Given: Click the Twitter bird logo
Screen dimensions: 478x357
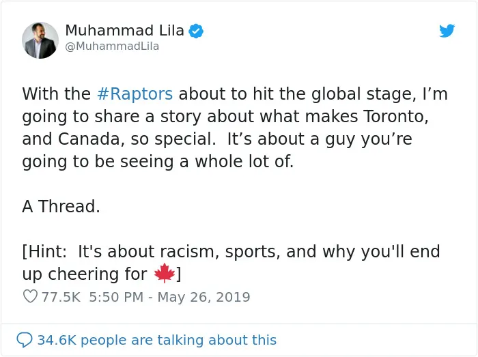Looking at the screenshot, I should pos(447,31).
